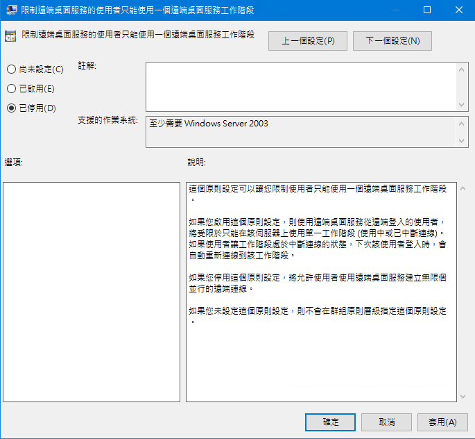Select the 尚未設定(C) radio button
Viewport: 475px width, 439px height.
click(11, 69)
